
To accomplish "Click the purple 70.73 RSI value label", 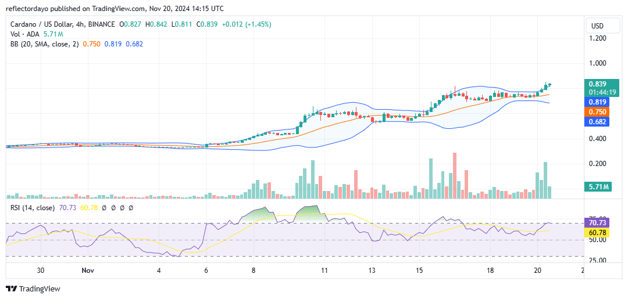I will coord(598,222).
